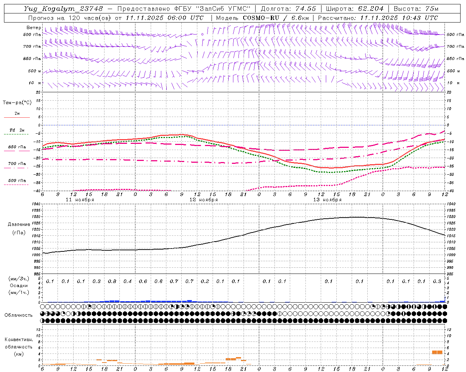Click the Тем-ра(°C) axis label

(17, 102)
